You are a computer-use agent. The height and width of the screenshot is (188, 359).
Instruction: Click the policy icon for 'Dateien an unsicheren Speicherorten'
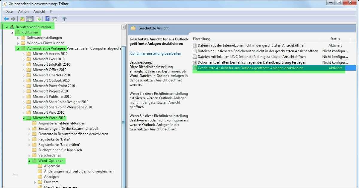195,51
